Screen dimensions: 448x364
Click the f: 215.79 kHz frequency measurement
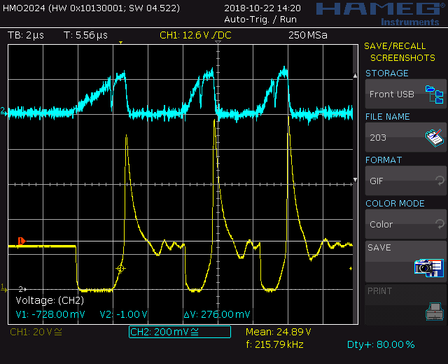click(x=274, y=344)
